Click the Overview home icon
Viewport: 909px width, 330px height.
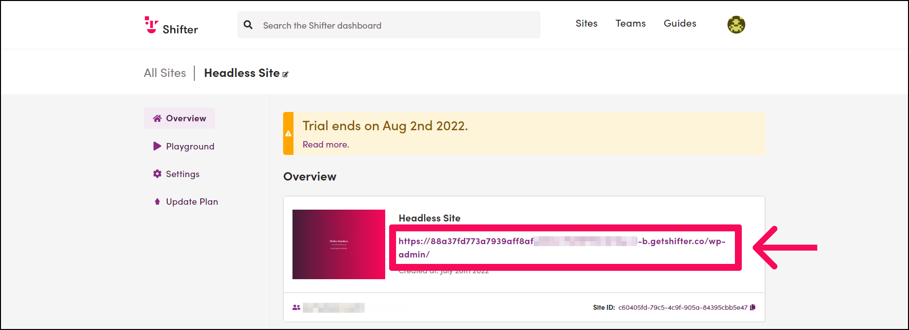tap(157, 118)
